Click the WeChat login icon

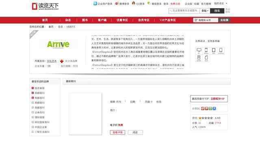pos(149,3)
